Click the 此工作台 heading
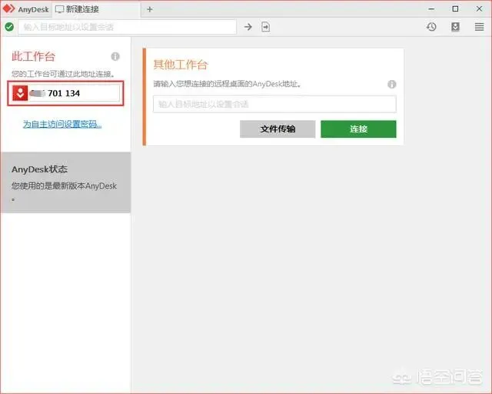This screenshot has width=492, height=394. (x=33, y=56)
